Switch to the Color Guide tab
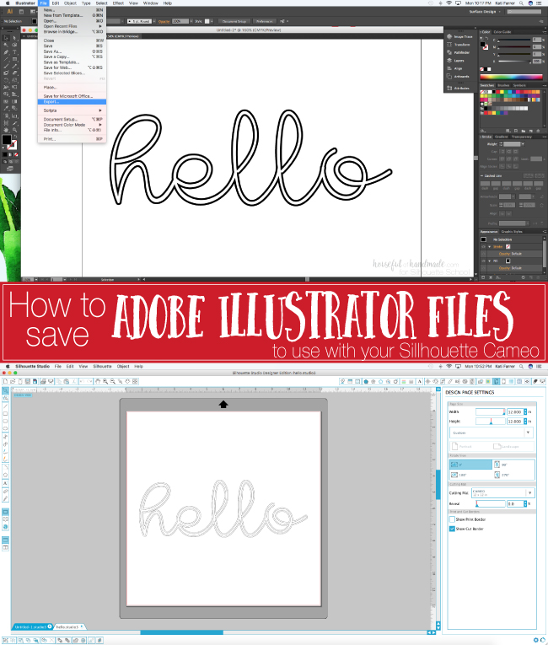Viewport: 548px width, 645px height. [x=502, y=32]
